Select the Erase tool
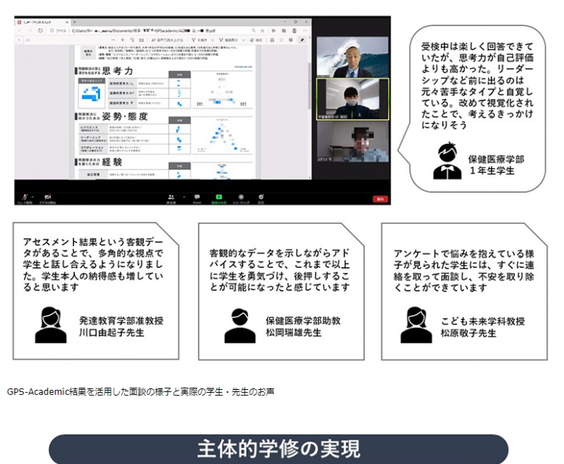 point(256,40)
